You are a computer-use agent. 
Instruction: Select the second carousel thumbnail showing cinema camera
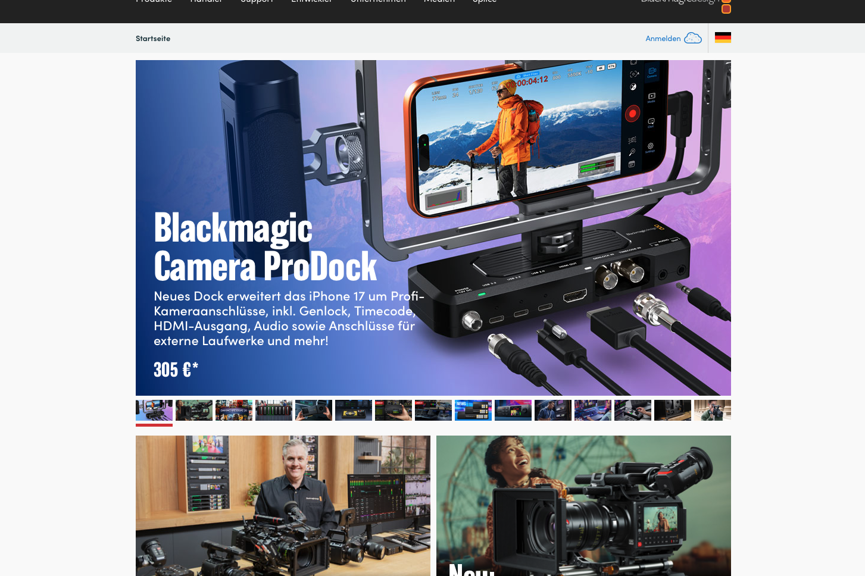[194, 410]
